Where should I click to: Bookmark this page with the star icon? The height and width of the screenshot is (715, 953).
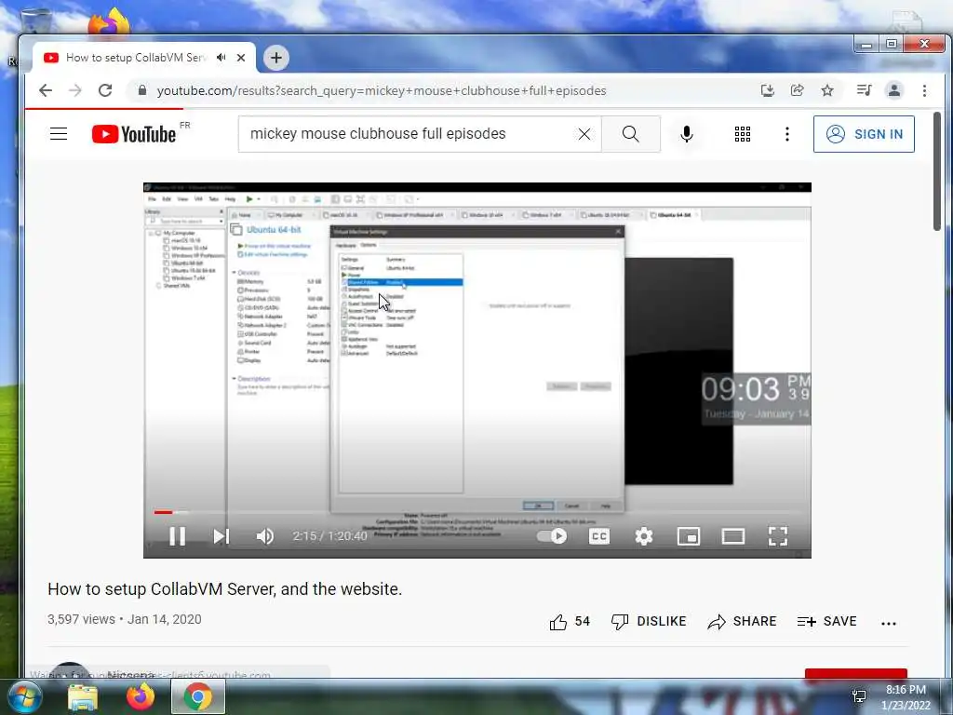click(x=827, y=90)
